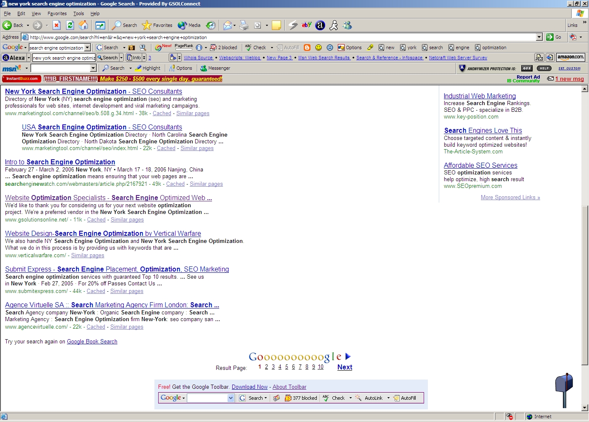The width and height of the screenshot is (589, 422).
Task: Open 'Intro to Search Engine Optimization' result
Action: (60, 162)
